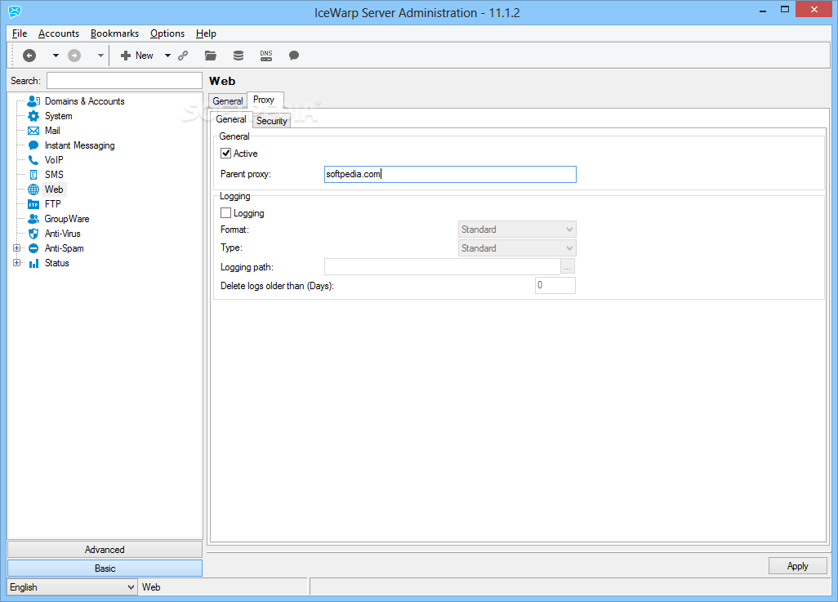Select Domains & Accounts icon in tree
The image size is (838, 602).
(x=33, y=101)
